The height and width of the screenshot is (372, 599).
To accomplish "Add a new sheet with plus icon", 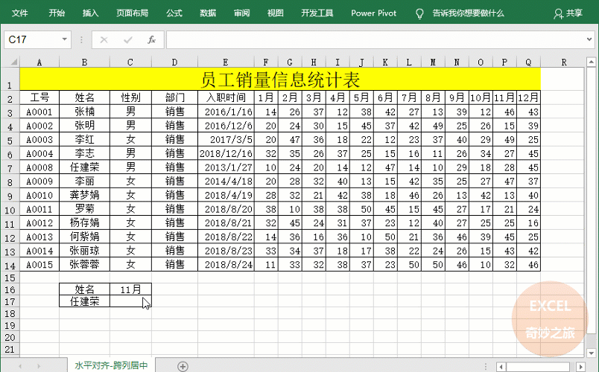I will tap(183, 366).
